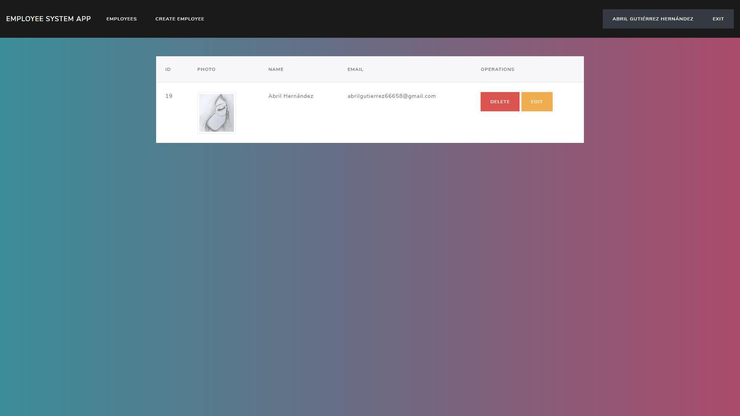This screenshot has height=416, width=740.
Task: Open the photo thumbnail of employee 19
Action: pos(217,113)
